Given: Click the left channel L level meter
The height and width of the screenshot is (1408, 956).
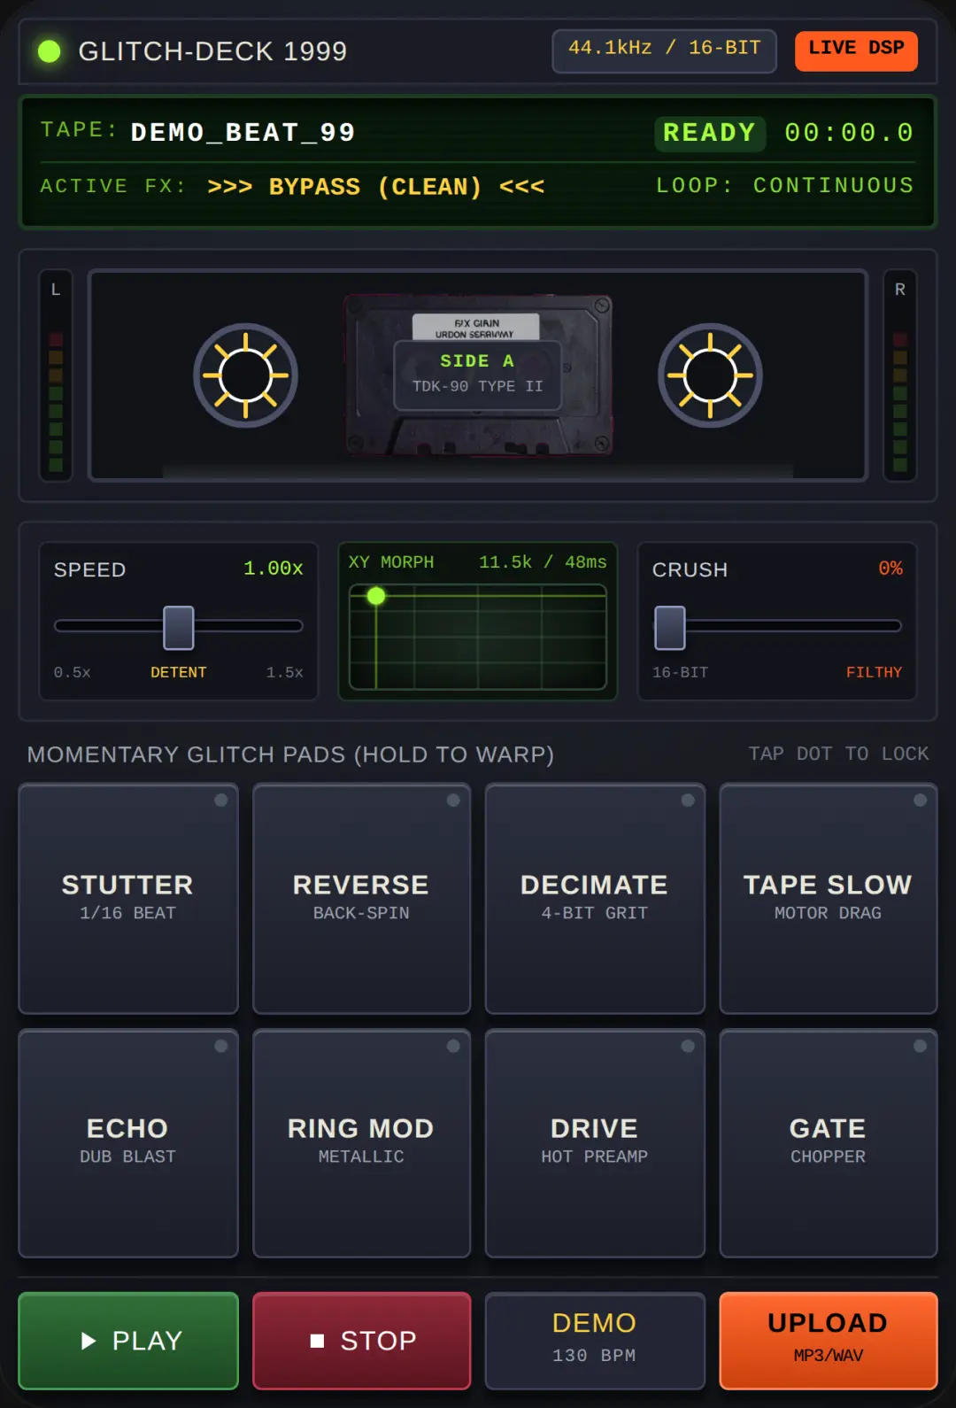Looking at the screenshot, I should coord(56,375).
